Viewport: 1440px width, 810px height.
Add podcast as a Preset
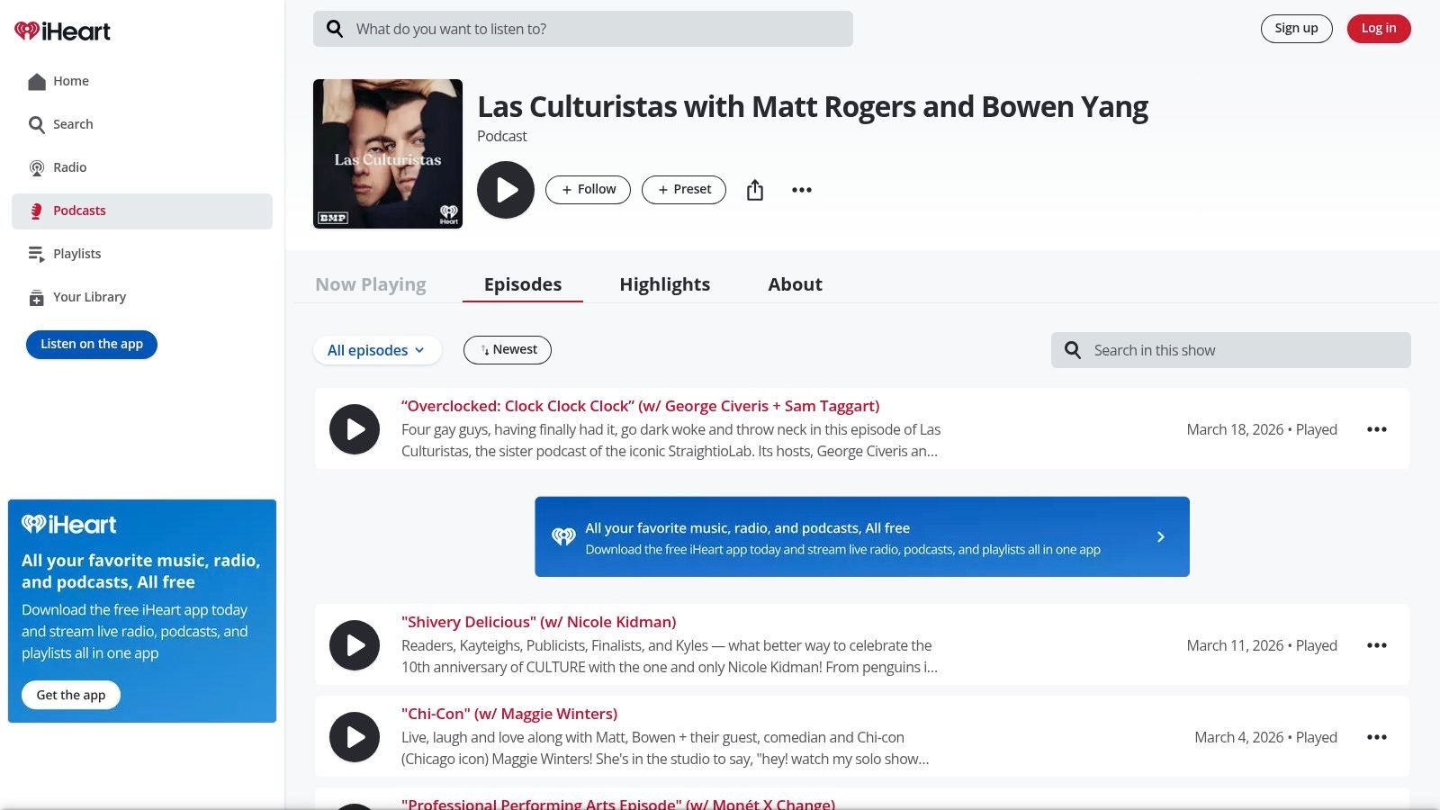click(x=684, y=190)
